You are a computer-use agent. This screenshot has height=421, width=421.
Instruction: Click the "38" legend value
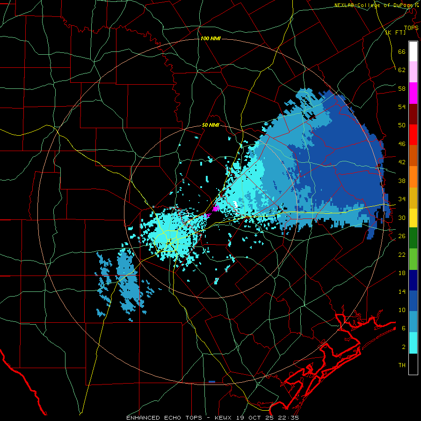click(402, 181)
